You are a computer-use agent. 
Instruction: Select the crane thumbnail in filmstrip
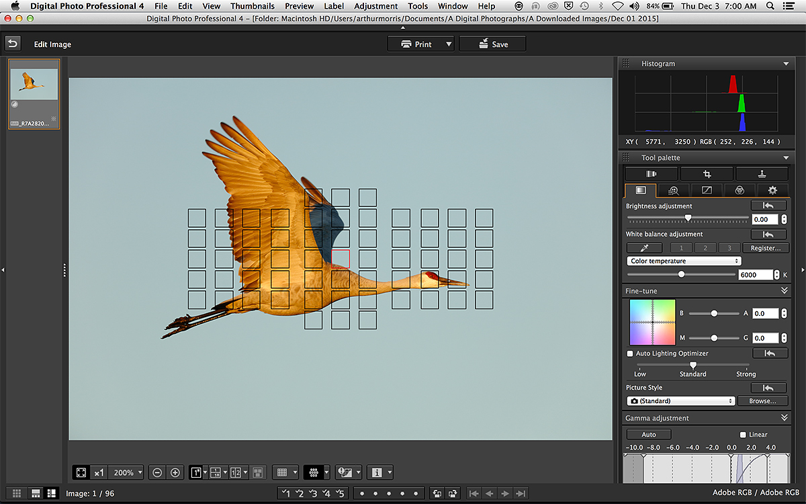34,94
